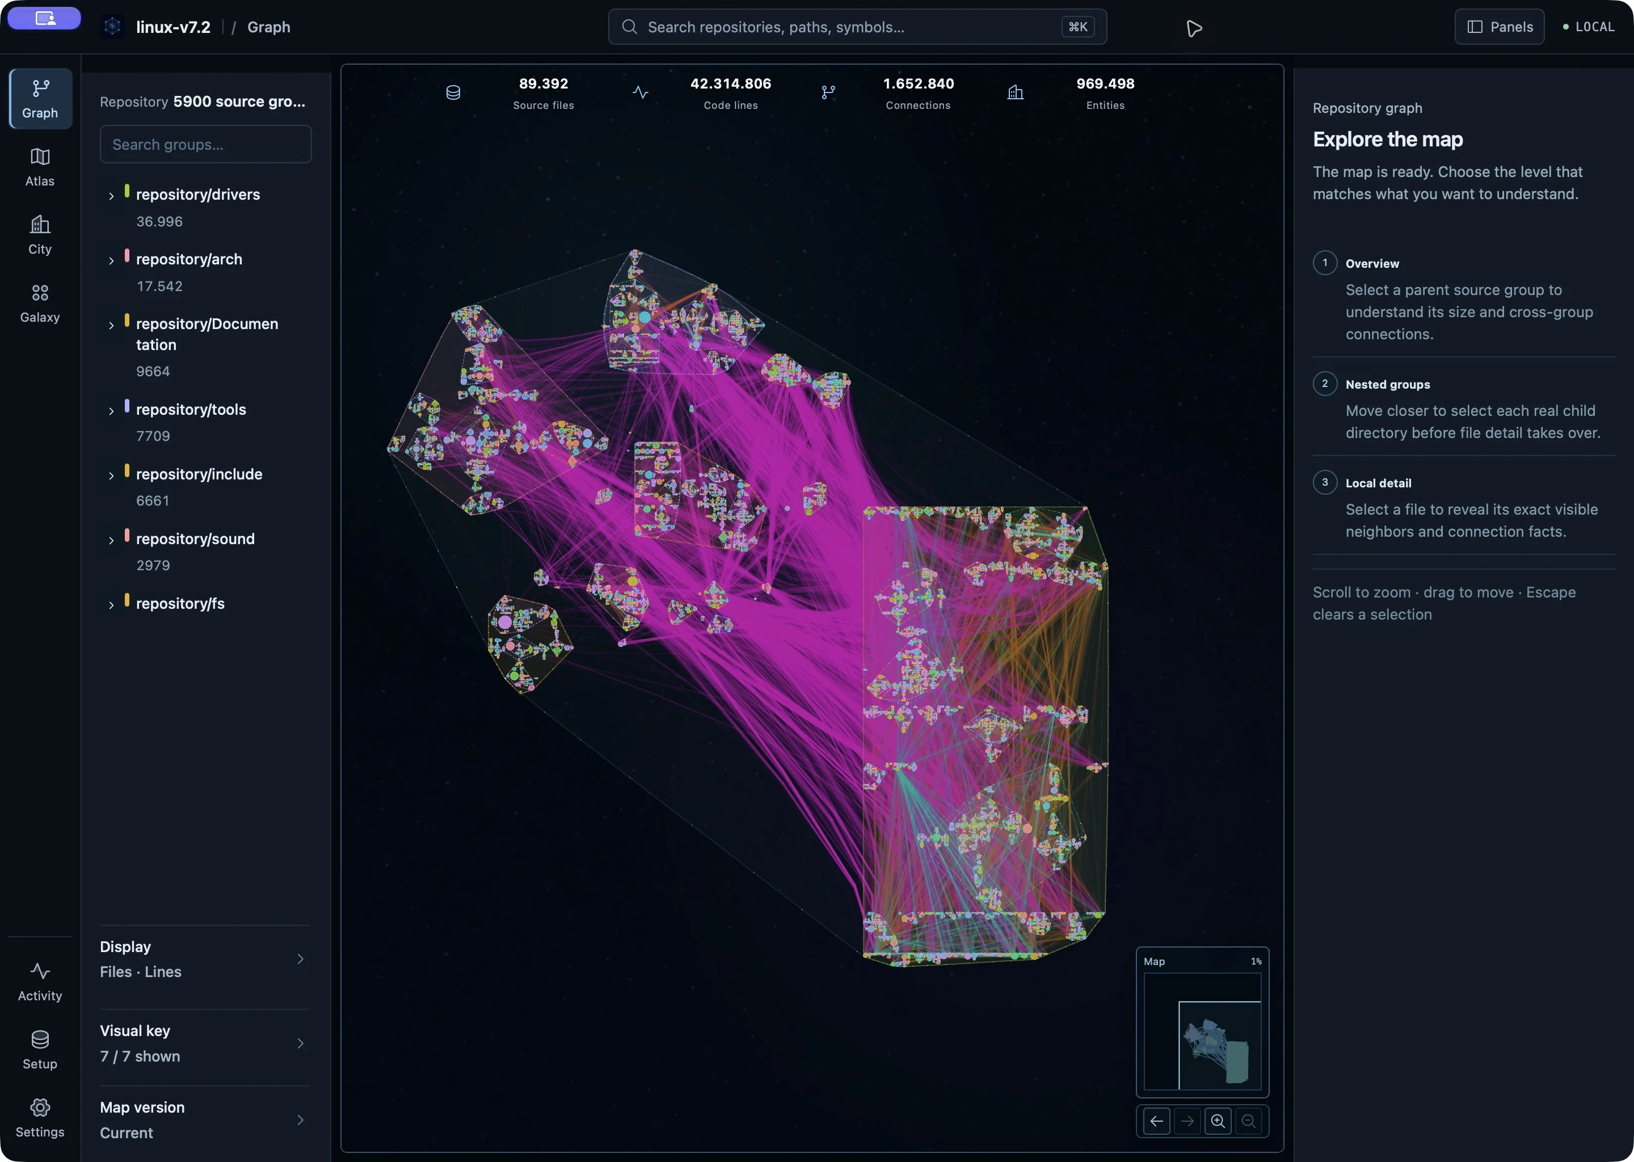Click the back arrow map control
Screen dimensions: 1634x1162
pyautogui.click(x=1156, y=1121)
